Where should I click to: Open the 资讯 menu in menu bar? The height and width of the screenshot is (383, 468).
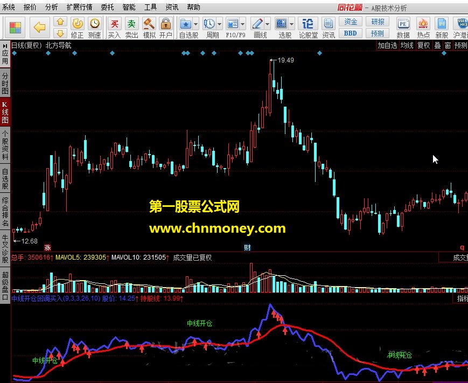[x=172, y=7]
